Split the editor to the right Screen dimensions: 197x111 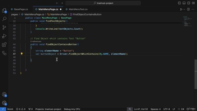188,9
